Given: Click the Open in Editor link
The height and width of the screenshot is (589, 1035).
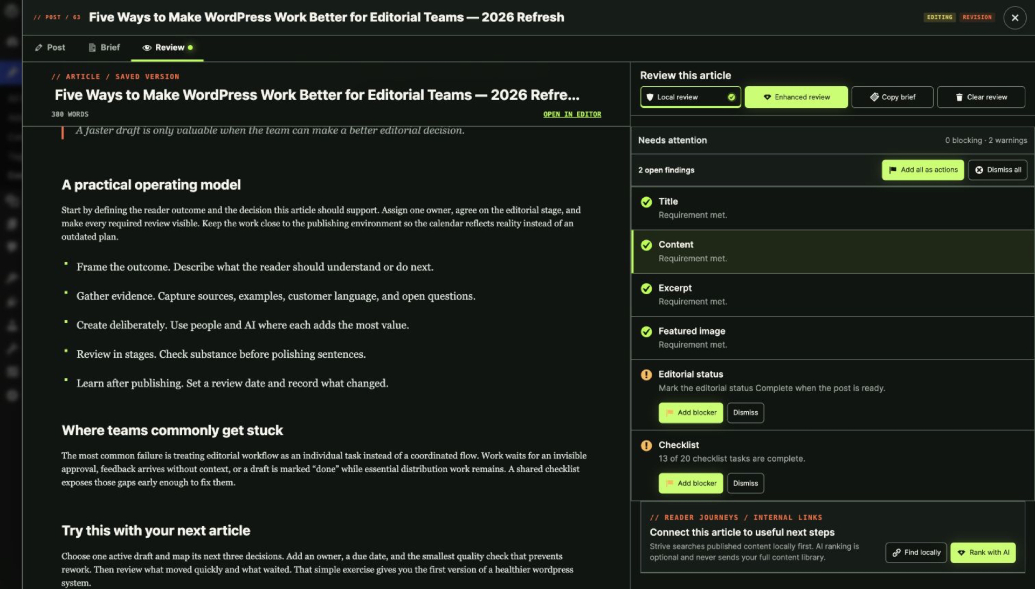Looking at the screenshot, I should (x=572, y=114).
